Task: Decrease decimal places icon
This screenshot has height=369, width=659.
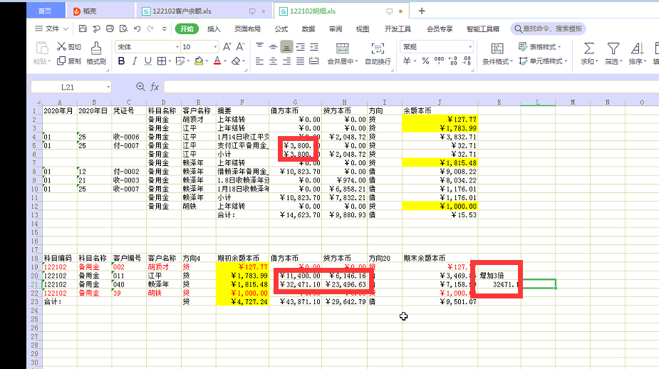Action: pos(467,61)
